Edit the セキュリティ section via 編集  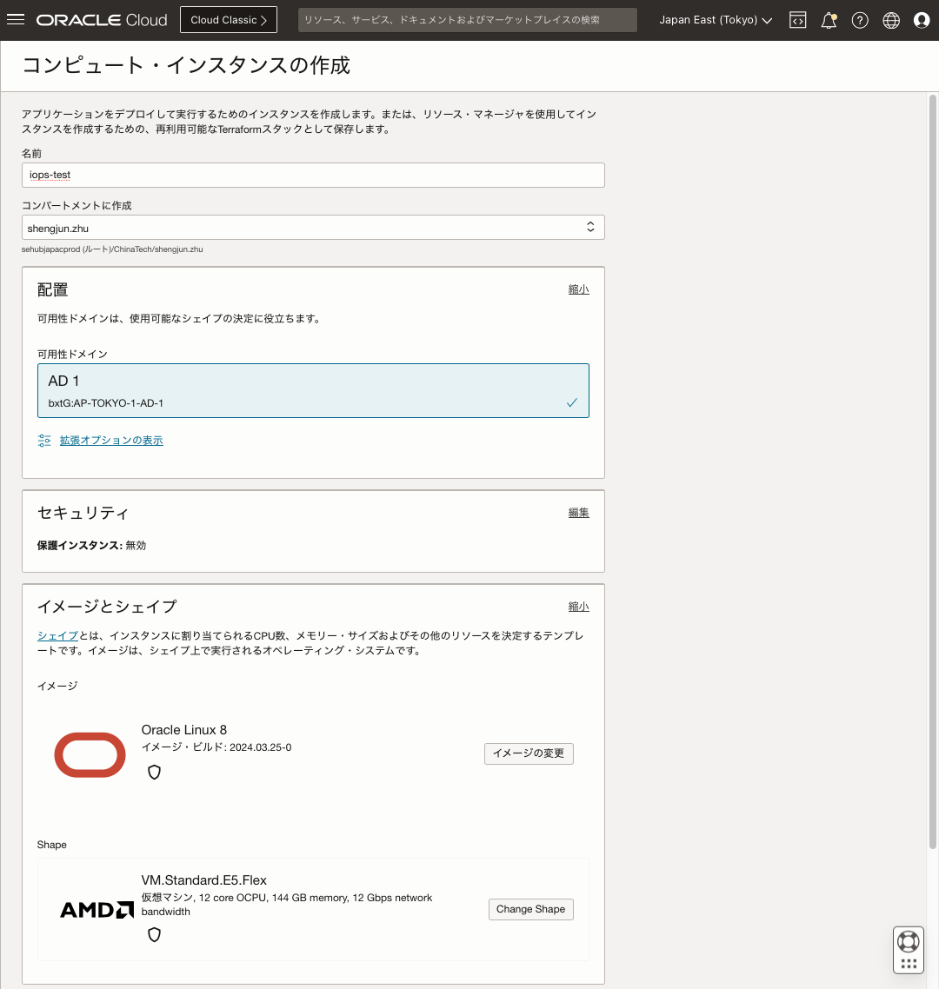[579, 513]
